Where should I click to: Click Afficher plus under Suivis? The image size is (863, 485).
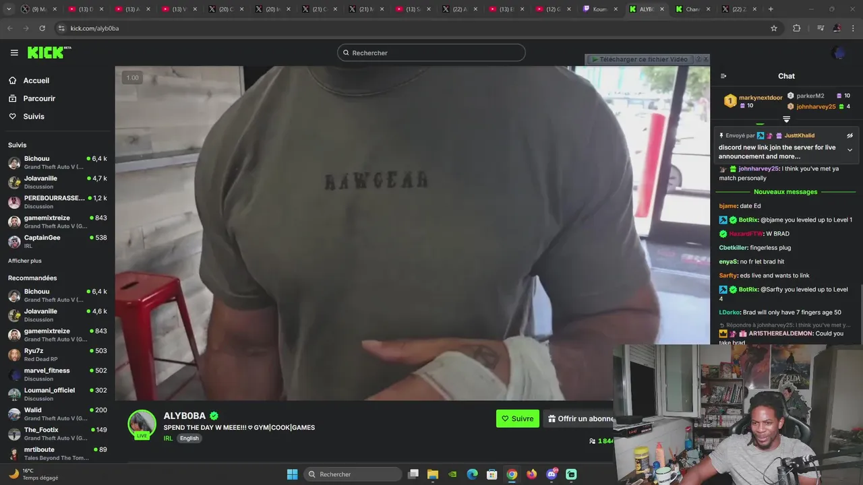click(25, 261)
